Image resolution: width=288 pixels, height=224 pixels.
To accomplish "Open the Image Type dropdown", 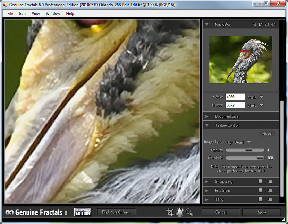I will (x=249, y=142).
